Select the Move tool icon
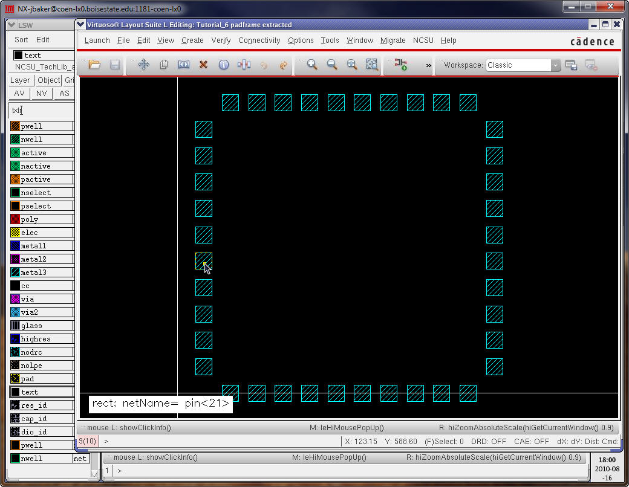The width and height of the screenshot is (629, 487). [144, 65]
